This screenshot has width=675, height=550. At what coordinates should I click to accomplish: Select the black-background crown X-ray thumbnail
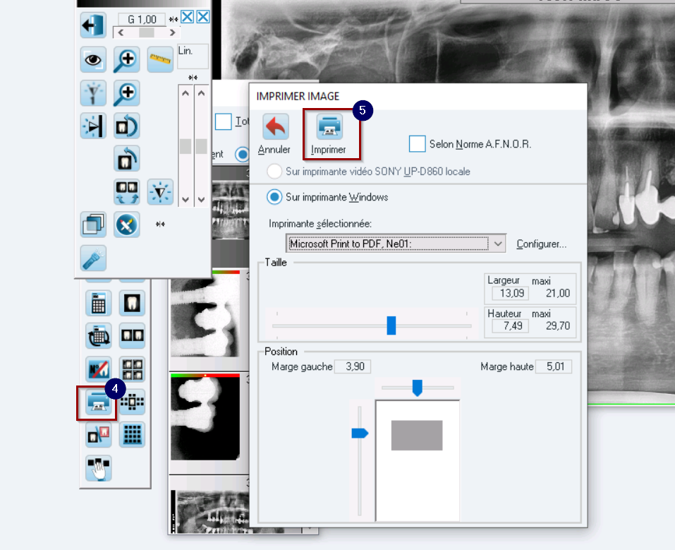205,417
